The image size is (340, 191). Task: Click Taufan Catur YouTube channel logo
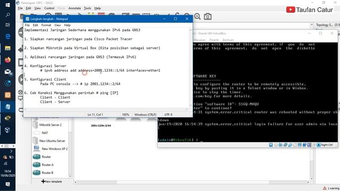pyautogui.click(x=291, y=10)
